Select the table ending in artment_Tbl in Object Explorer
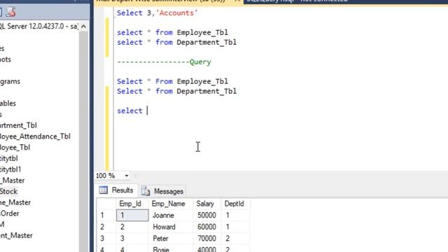The height and width of the screenshot is (252, 448). (x=18, y=125)
